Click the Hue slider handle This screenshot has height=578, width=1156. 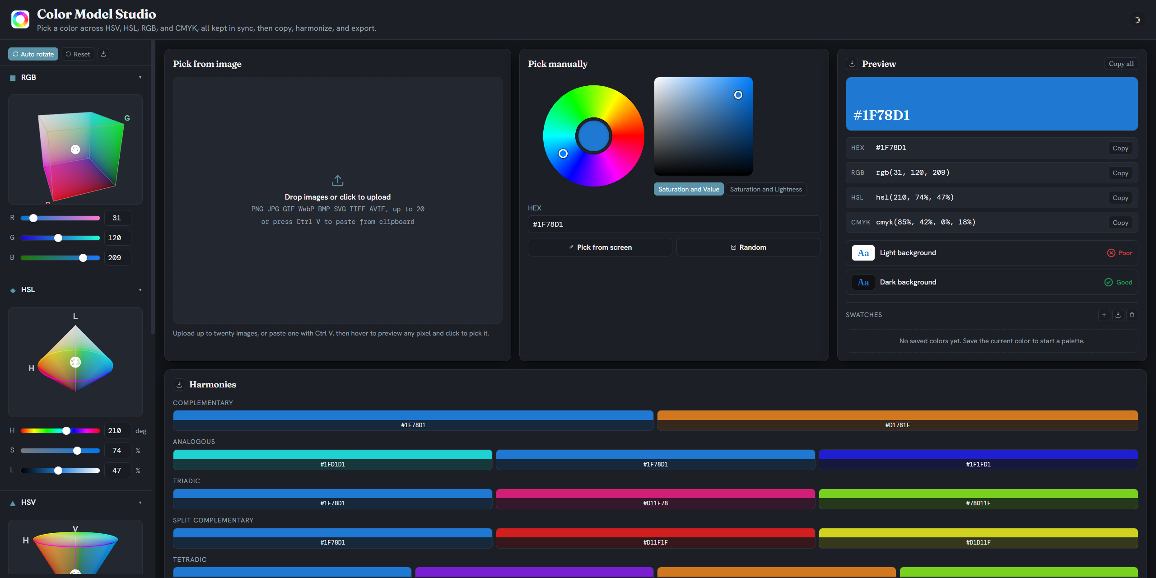[66, 431]
